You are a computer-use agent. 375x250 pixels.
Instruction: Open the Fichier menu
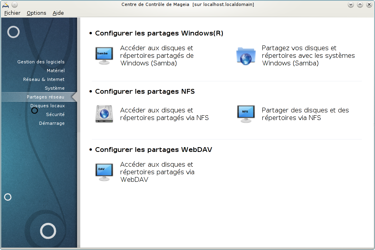coord(12,13)
